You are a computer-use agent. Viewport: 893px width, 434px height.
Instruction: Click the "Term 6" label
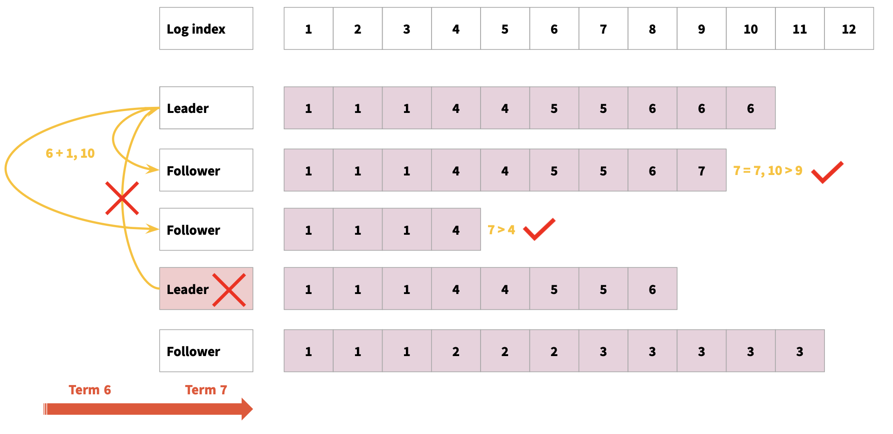click(x=90, y=390)
